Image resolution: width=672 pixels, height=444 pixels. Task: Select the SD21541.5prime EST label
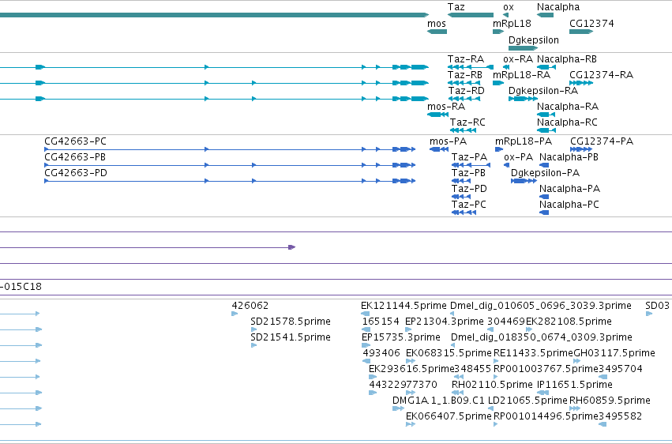coord(291,337)
